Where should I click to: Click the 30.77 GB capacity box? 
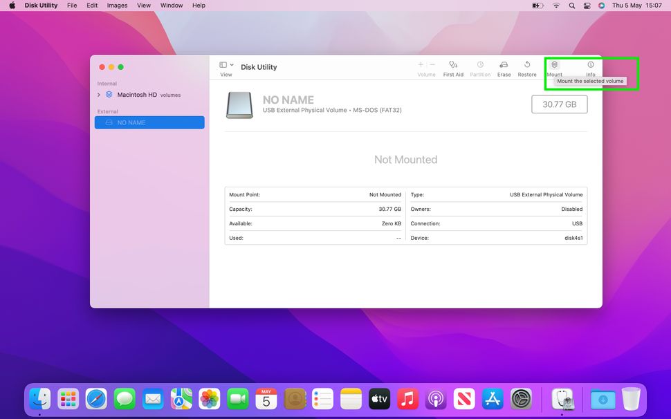point(559,104)
